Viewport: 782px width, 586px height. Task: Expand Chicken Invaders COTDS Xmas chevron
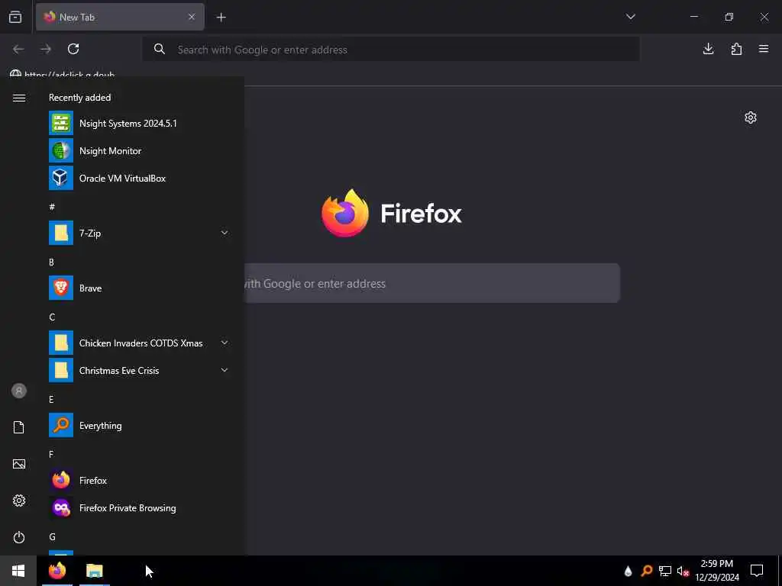coord(225,343)
